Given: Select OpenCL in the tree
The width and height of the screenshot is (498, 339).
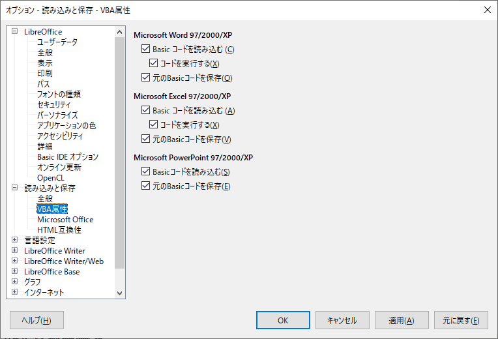Looking at the screenshot, I should tap(50, 177).
